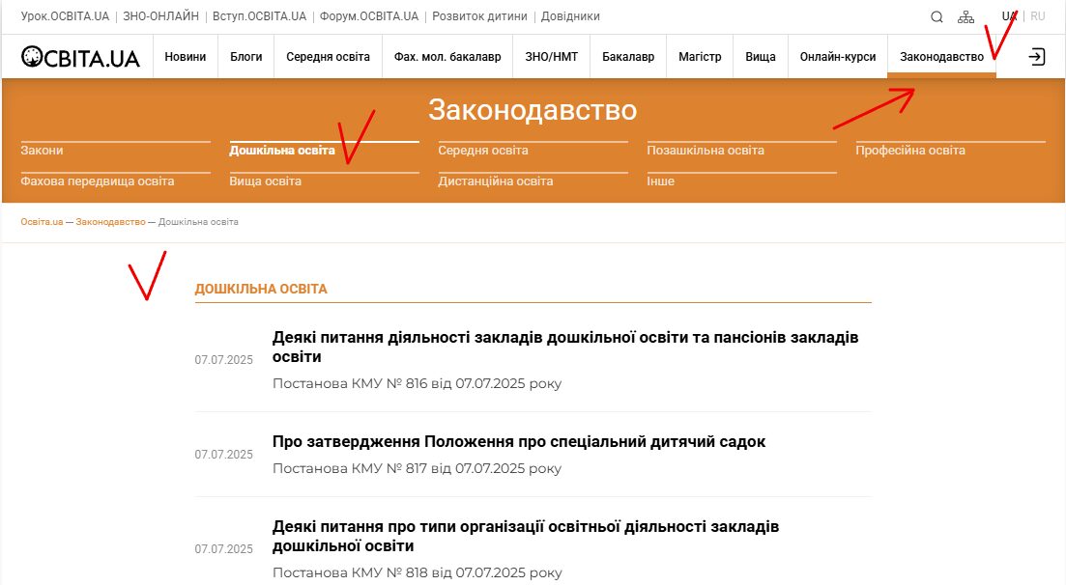This screenshot has width=1066, height=585.
Task: Click the login arrow icon
Action: coord(1036,57)
